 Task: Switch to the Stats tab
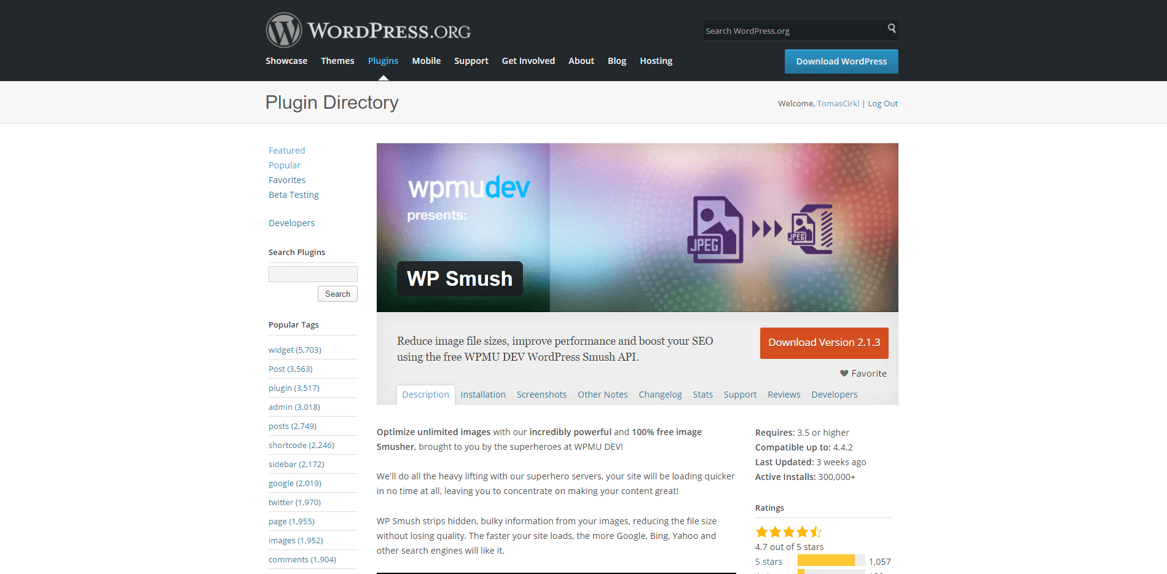click(x=703, y=395)
